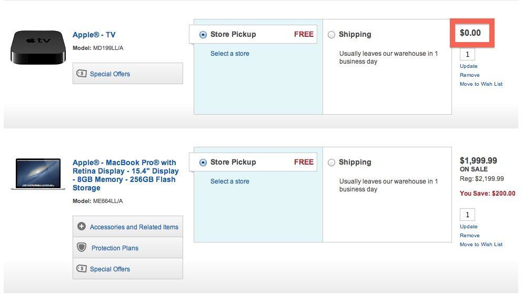Expand Accessories and Related Items section

coord(134,227)
